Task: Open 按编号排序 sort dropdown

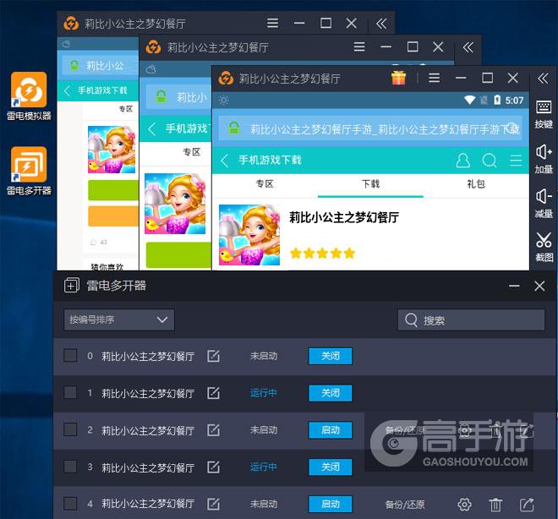Action: (119, 320)
